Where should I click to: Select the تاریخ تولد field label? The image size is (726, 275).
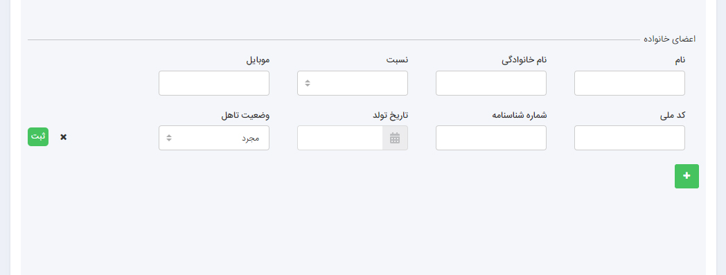(x=391, y=115)
